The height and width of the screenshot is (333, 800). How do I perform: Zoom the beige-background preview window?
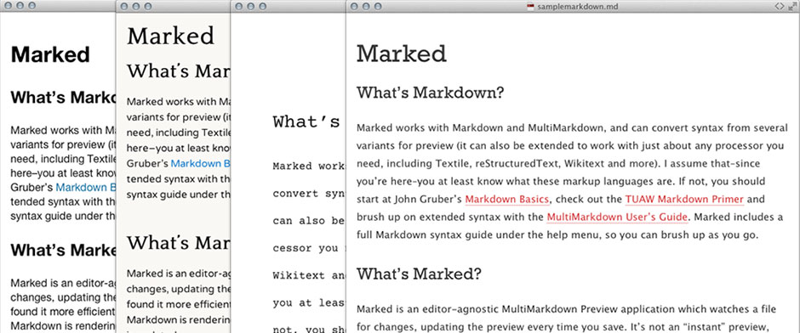[148, 6]
